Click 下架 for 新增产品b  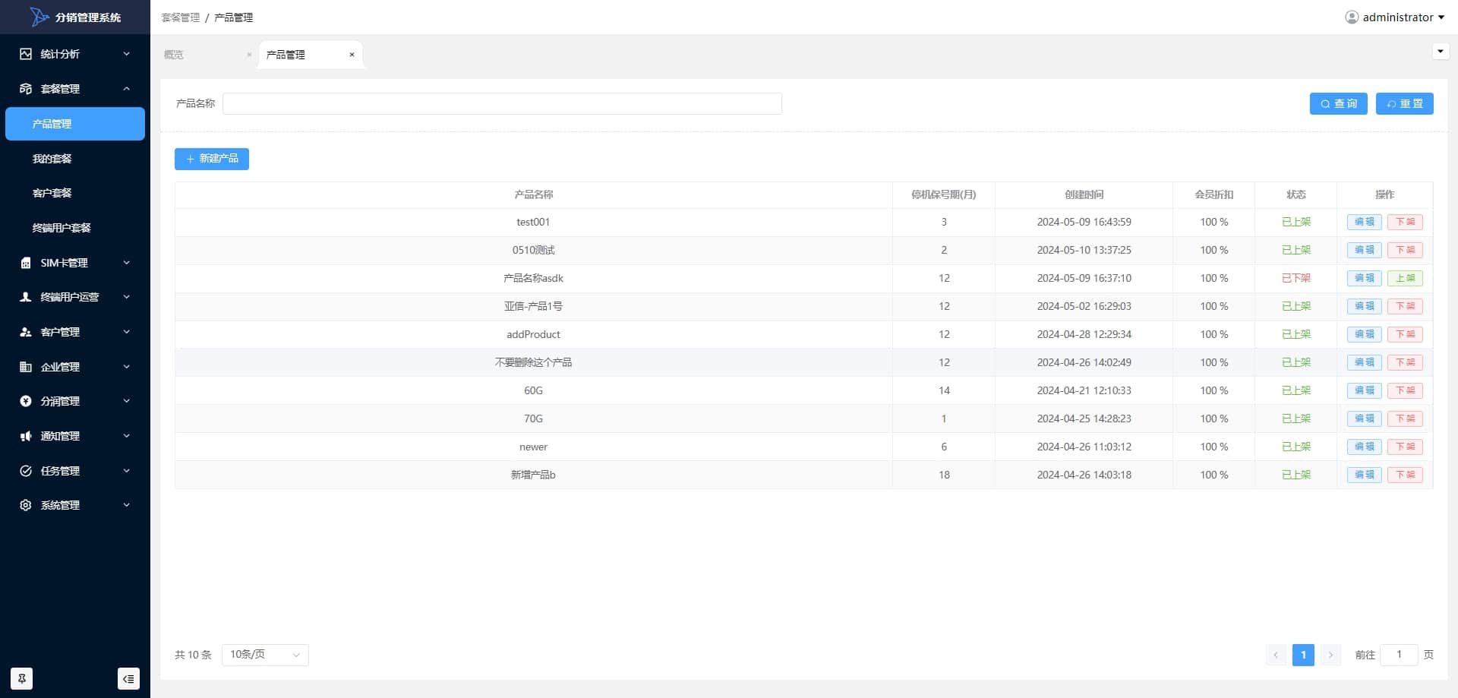pos(1405,475)
